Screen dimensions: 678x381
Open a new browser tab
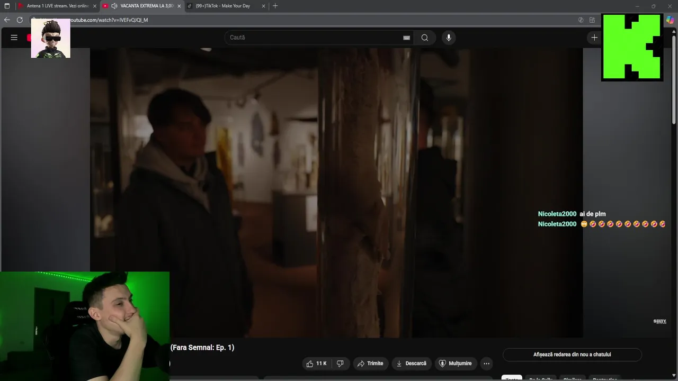point(275,6)
